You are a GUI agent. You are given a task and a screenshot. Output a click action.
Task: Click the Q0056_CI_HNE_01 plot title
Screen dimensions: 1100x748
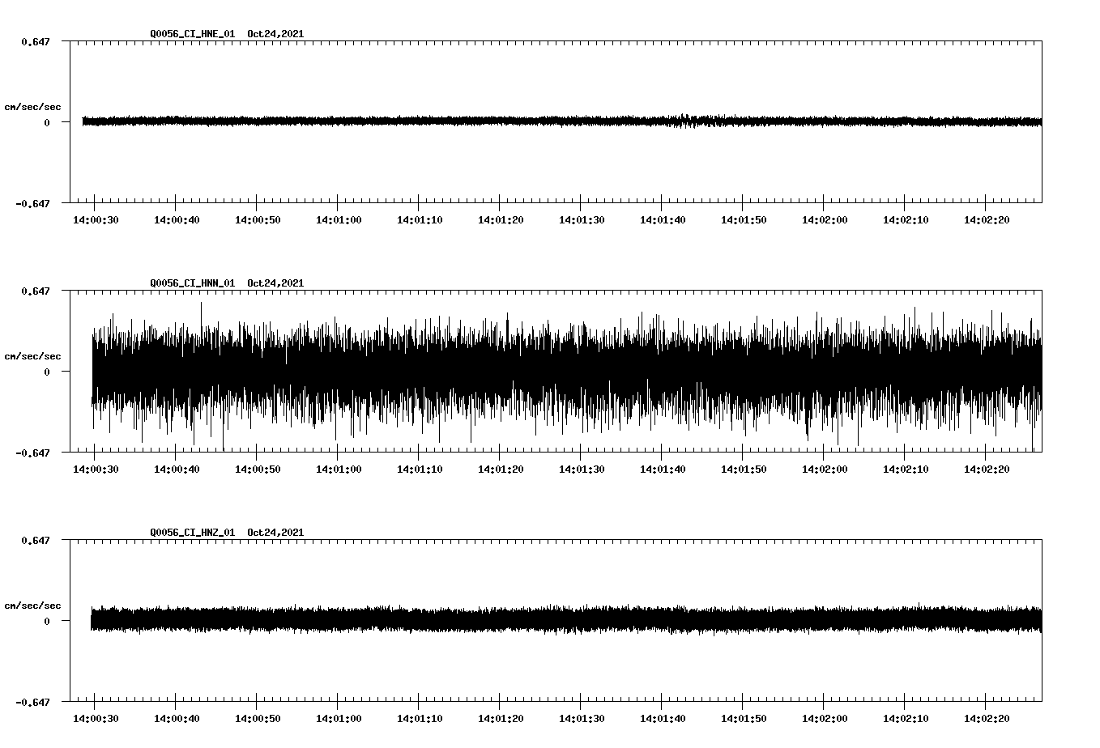[x=193, y=34]
